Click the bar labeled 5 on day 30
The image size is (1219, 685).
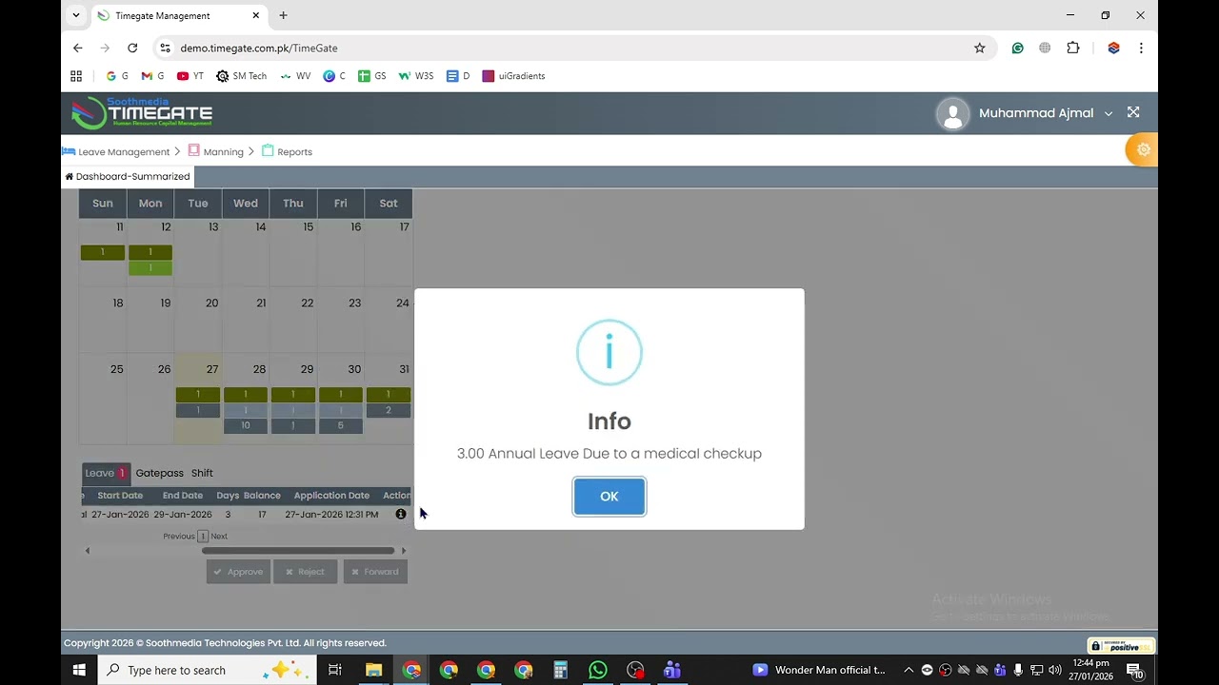pos(341,425)
